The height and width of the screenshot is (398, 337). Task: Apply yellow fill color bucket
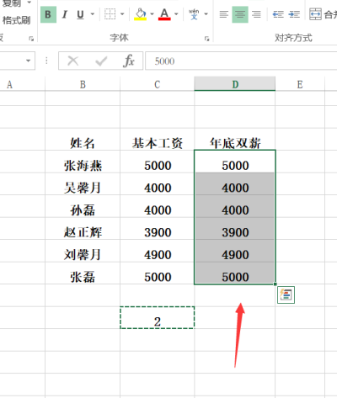click(x=141, y=14)
